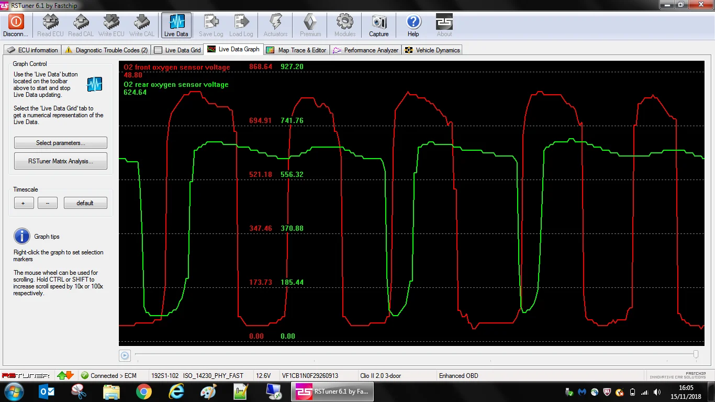Reset timescale with the default button
715x402 pixels.
[x=85, y=203]
